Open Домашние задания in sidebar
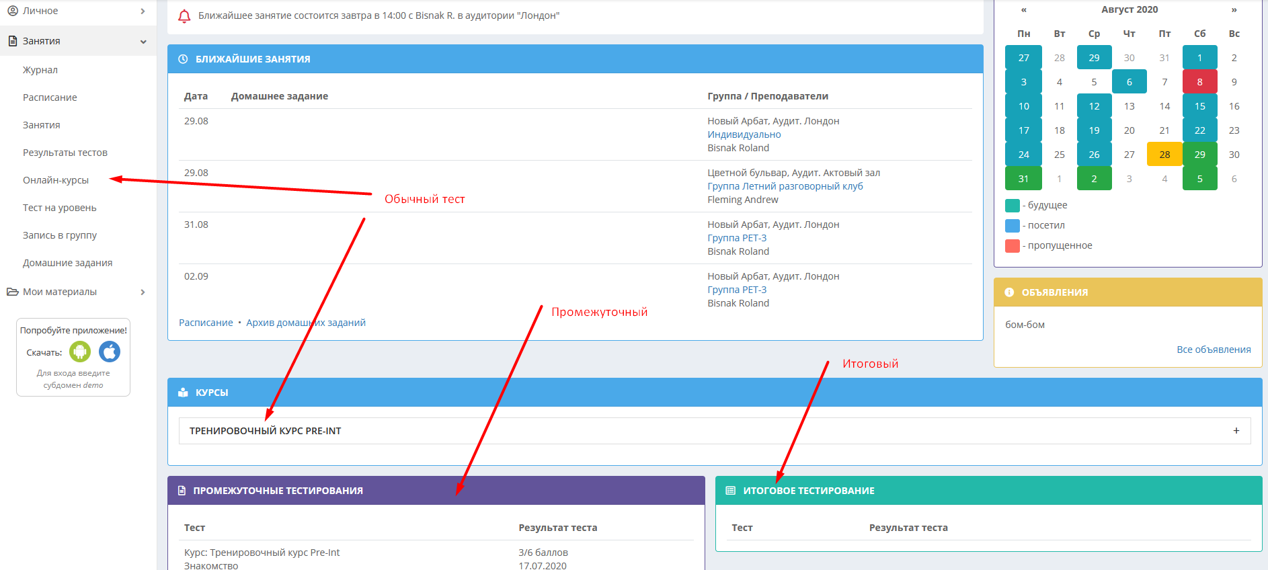The image size is (1268, 570). [68, 263]
